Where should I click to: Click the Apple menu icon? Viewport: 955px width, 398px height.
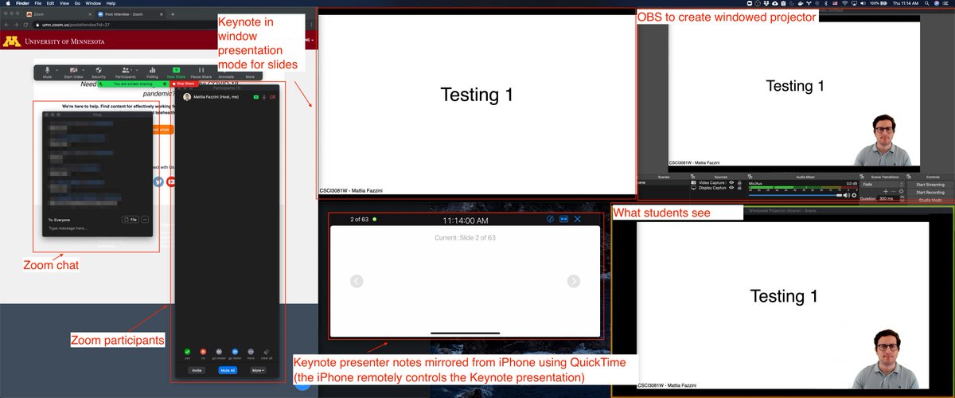pos(6,3)
